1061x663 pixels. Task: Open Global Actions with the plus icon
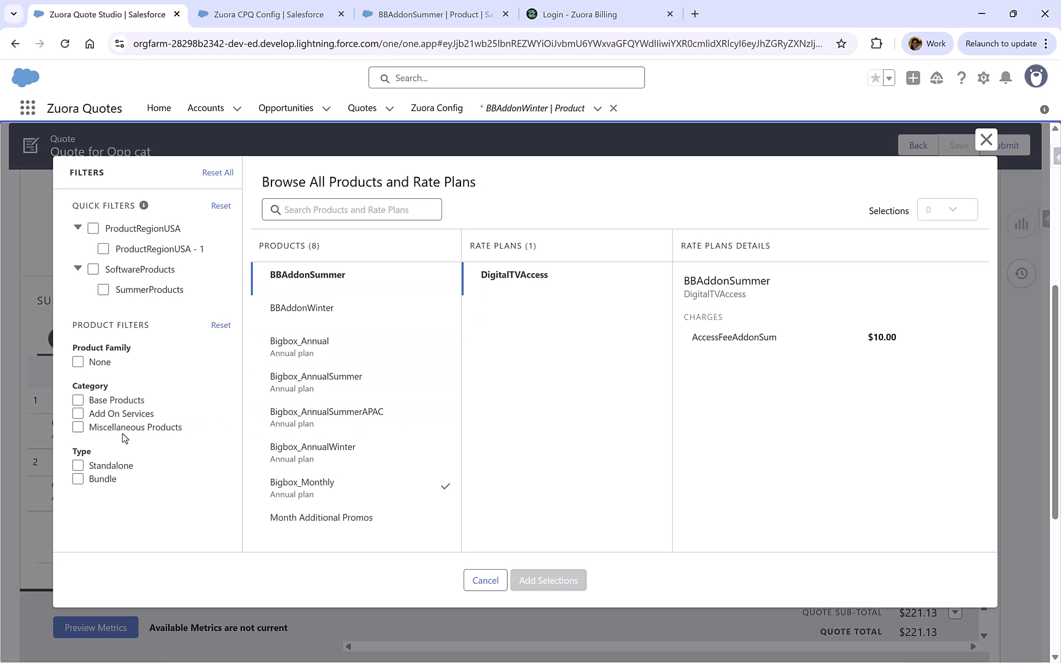click(x=912, y=77)
